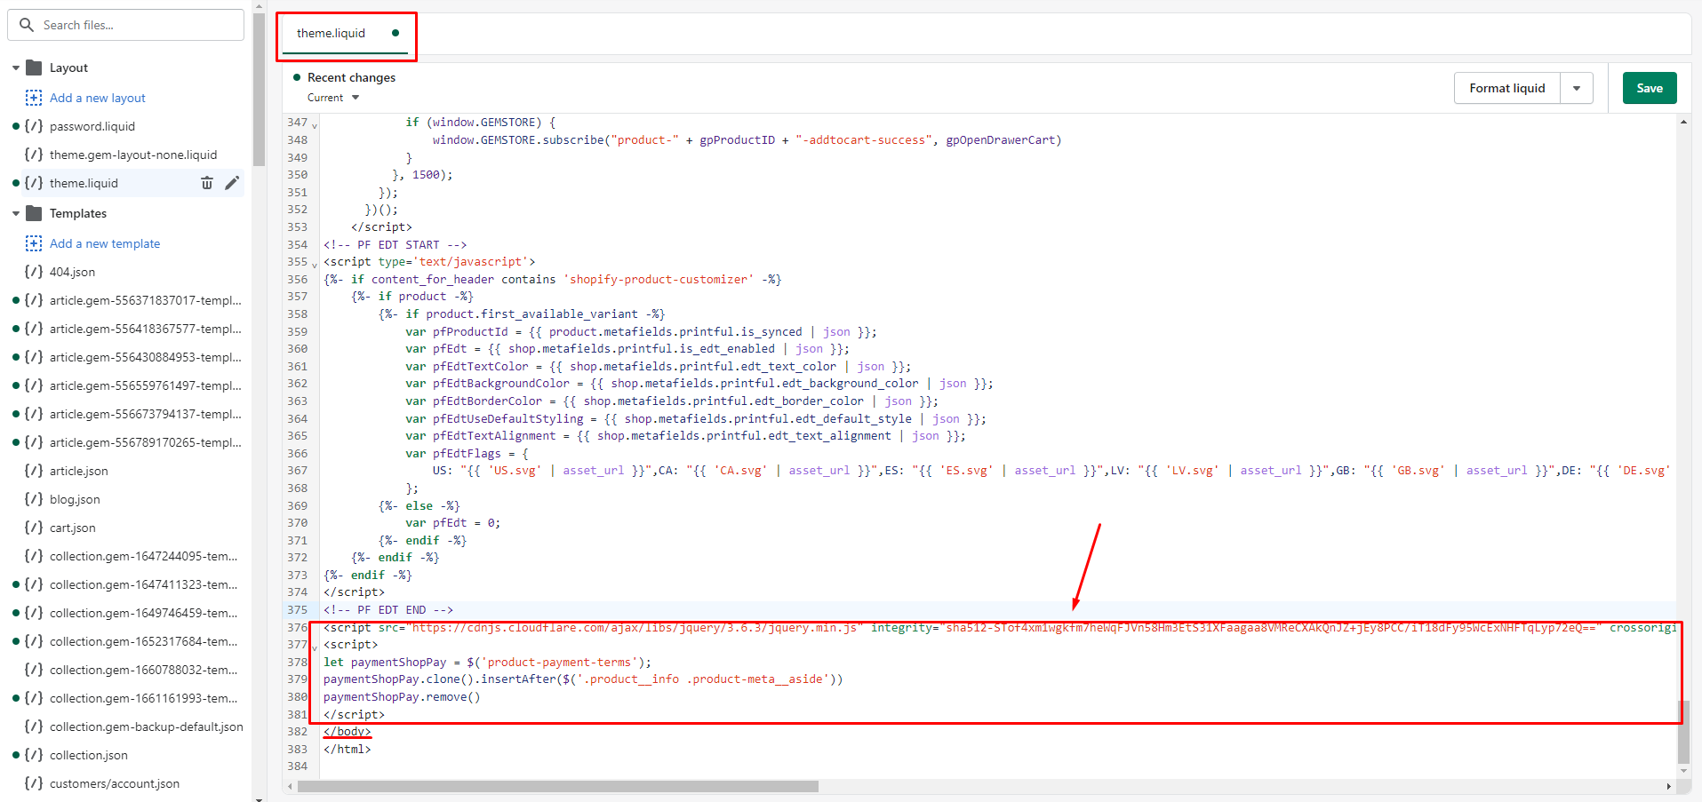Click the file icon next to 404.json

(34, 272)
